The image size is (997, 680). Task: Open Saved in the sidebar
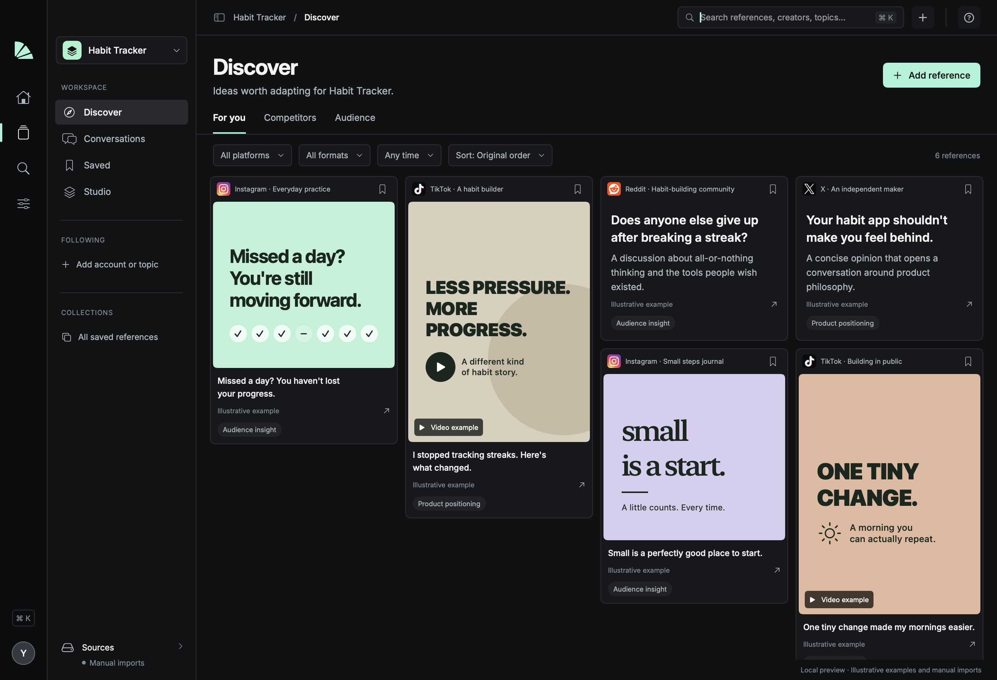(x=121, y=165)
